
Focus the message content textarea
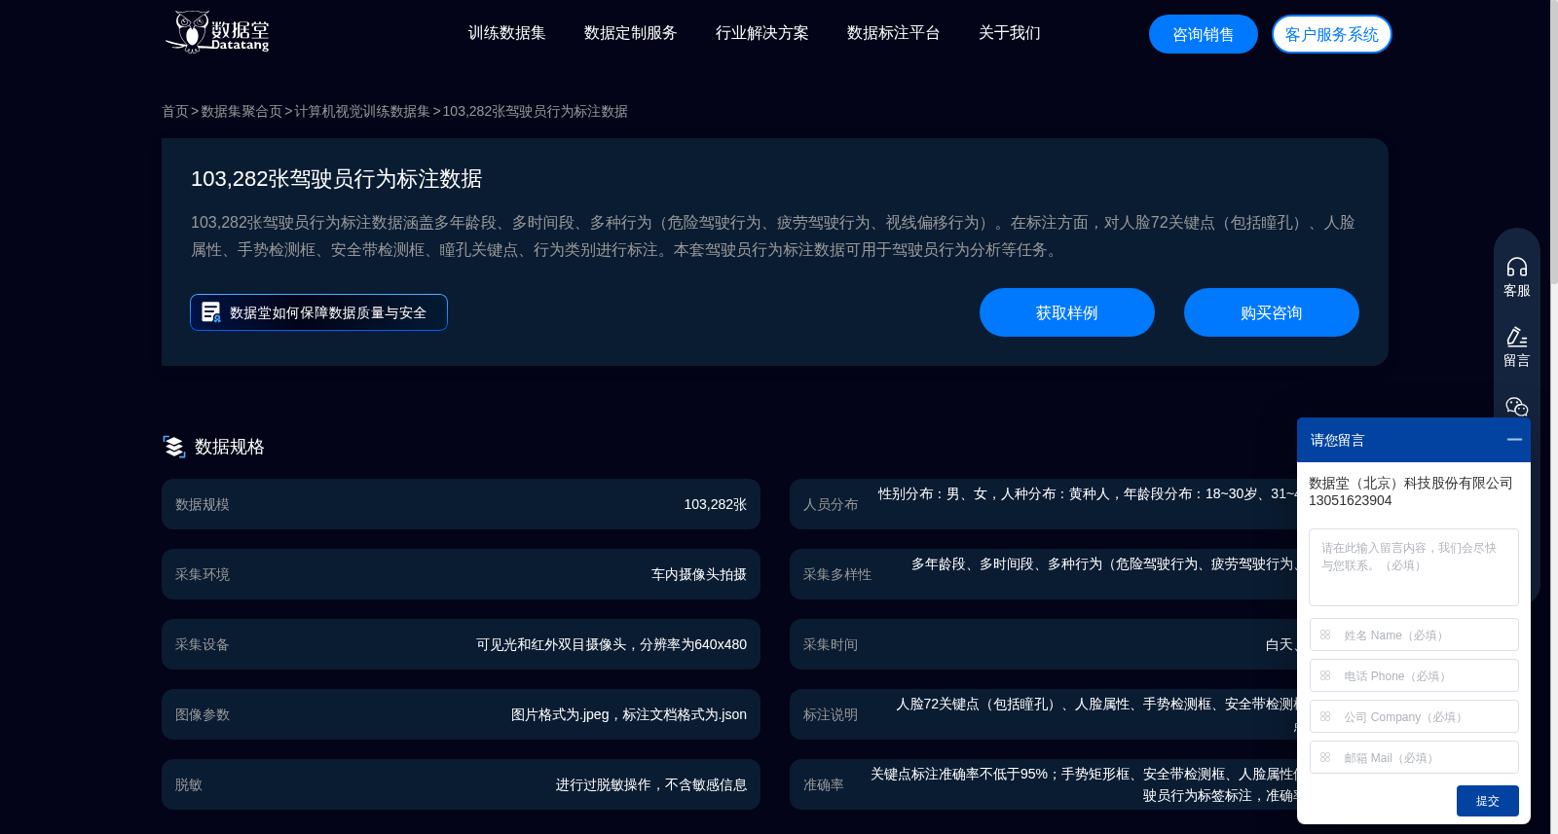click(1414, 567)
